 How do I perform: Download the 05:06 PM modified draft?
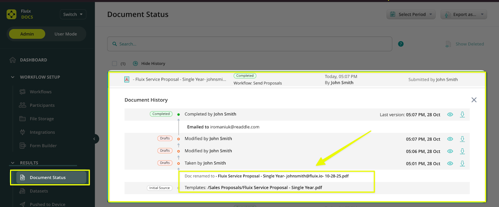[x=462, y=151]
